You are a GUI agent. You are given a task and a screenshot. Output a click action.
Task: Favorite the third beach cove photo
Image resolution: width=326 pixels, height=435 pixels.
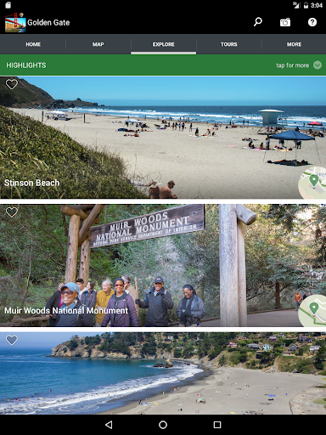(x=12, y=340)
